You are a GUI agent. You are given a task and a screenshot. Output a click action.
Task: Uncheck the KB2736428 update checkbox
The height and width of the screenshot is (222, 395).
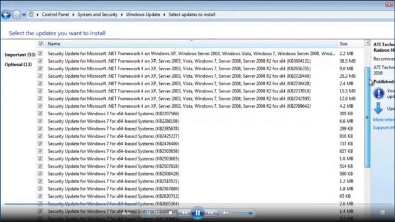click(x=40, y=83)
